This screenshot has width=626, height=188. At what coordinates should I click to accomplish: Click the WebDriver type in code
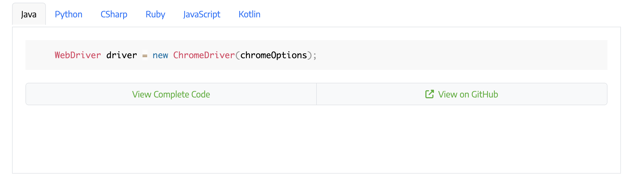point(78,55)
